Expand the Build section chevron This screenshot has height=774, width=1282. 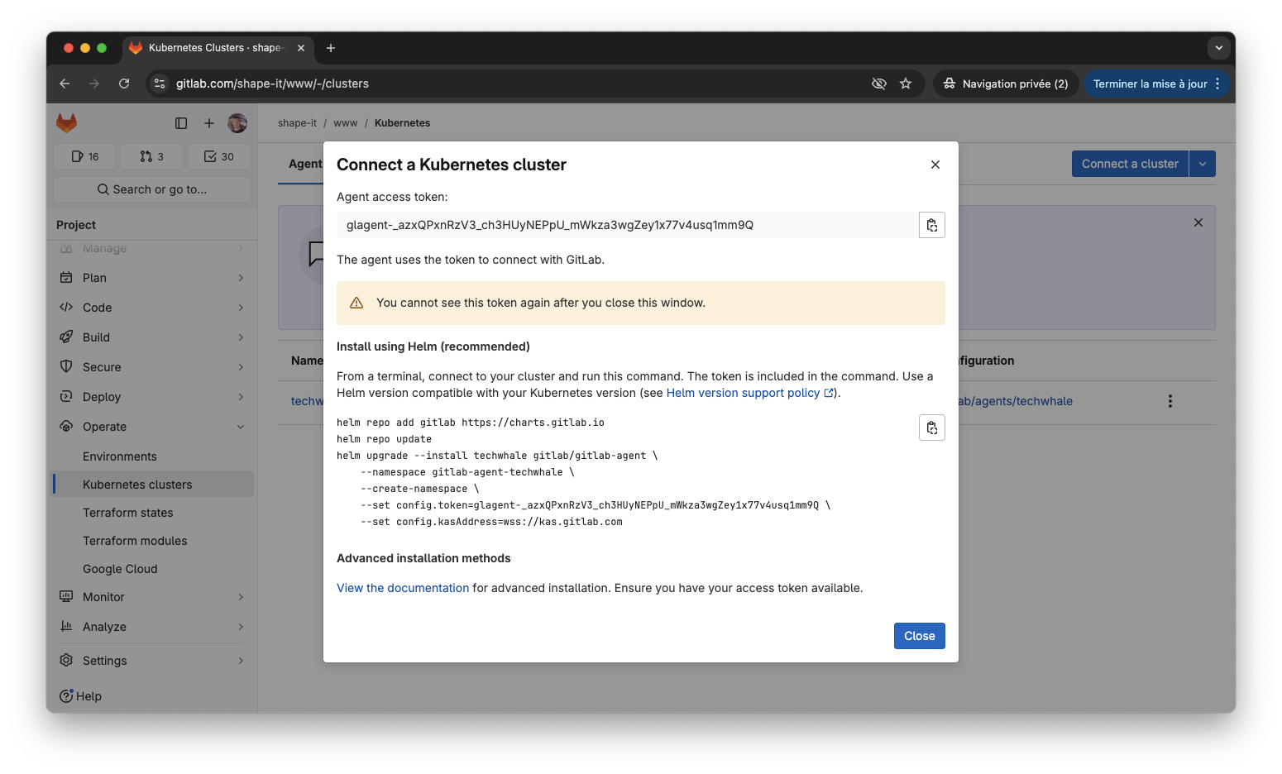(x=241, y=337)
